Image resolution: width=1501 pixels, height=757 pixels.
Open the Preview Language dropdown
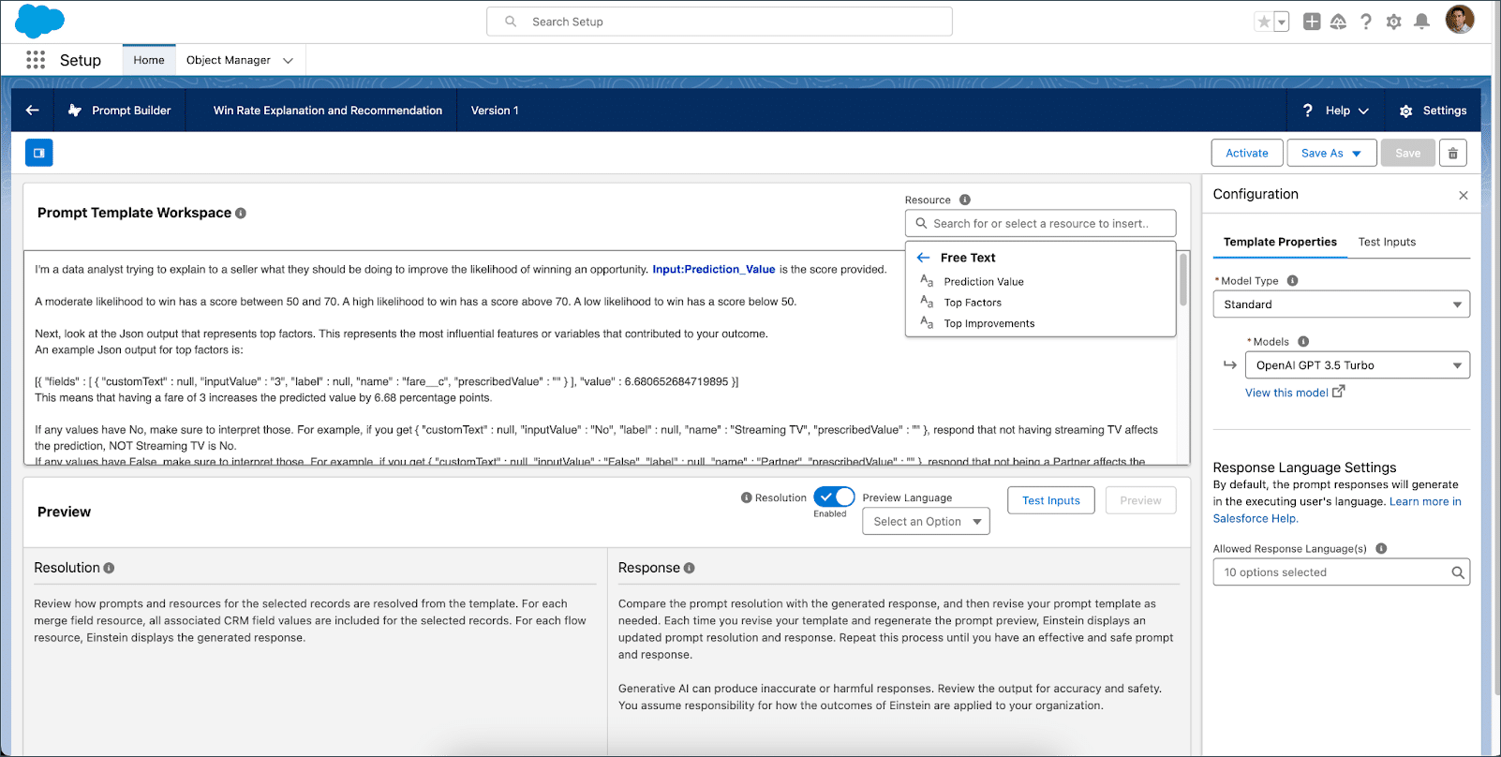point(926,522)
